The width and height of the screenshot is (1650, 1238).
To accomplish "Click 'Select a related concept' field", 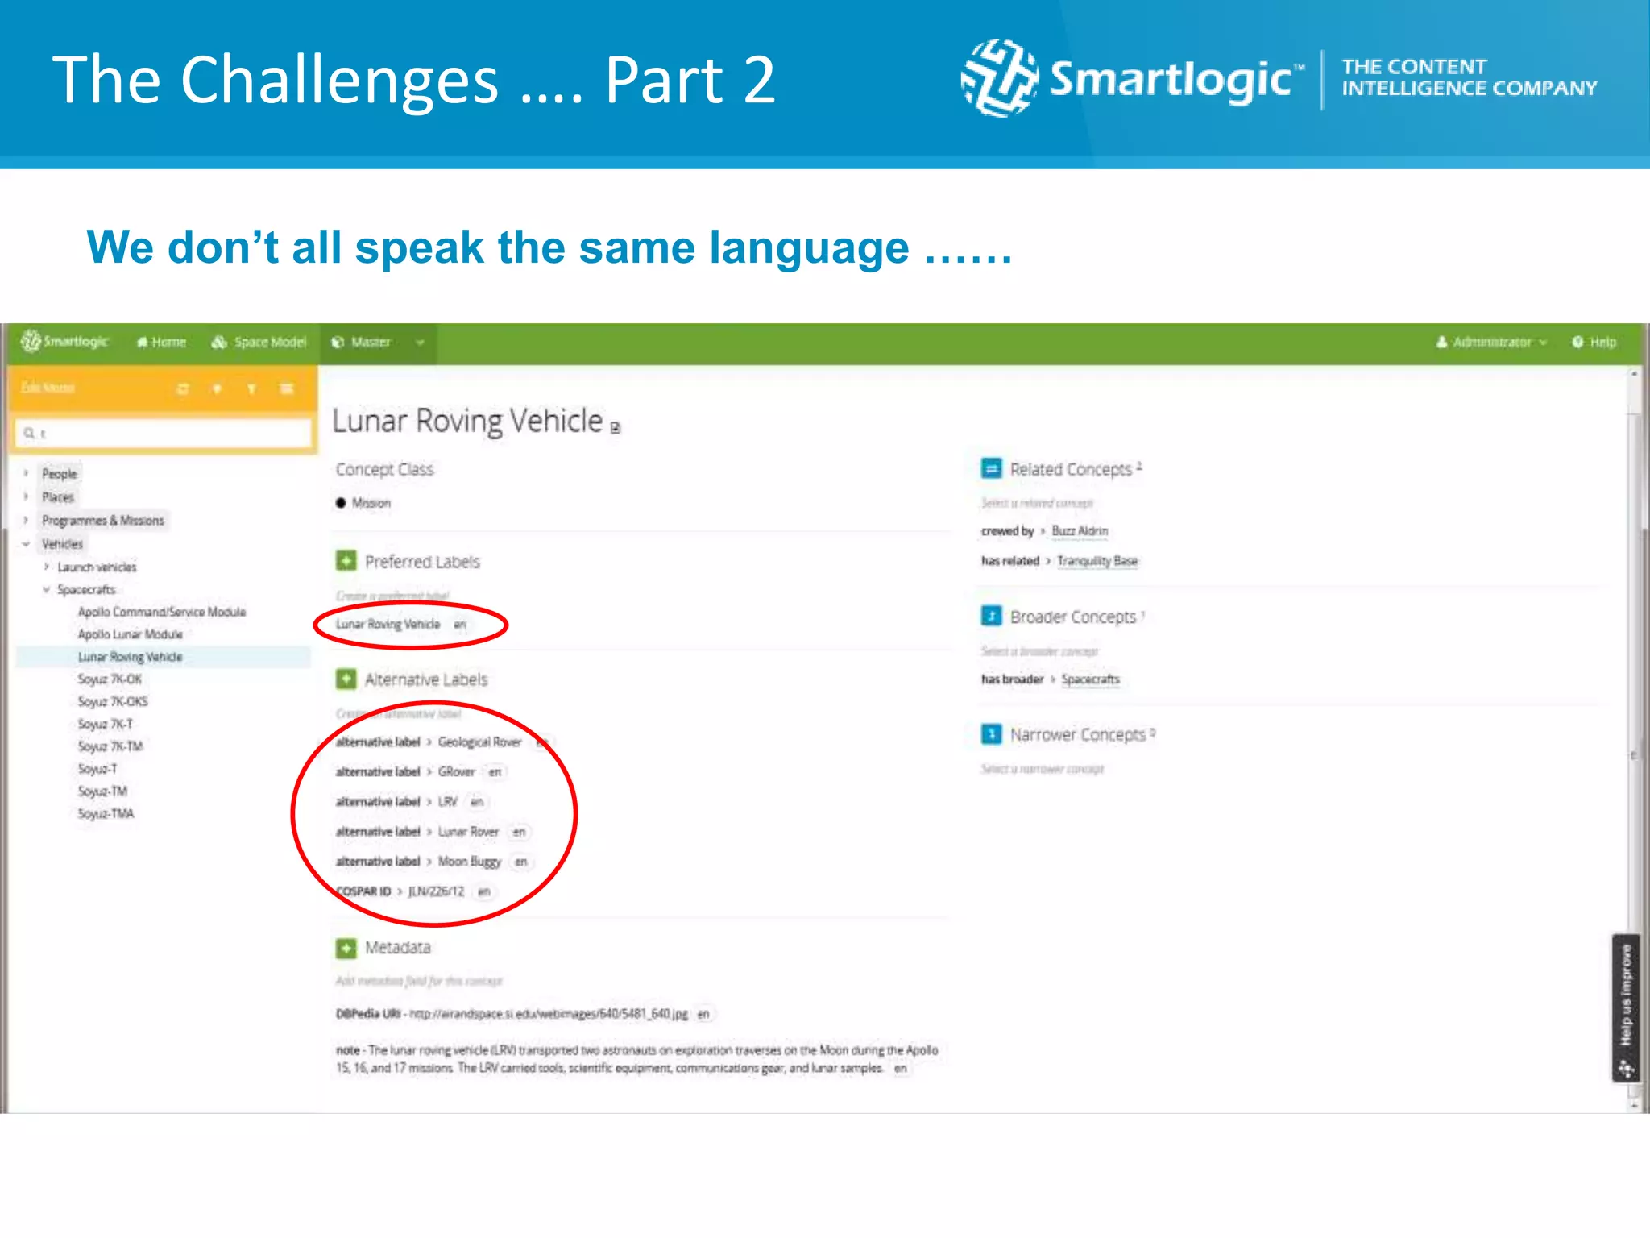I will pyautogui.click(x=1037, y=503).
